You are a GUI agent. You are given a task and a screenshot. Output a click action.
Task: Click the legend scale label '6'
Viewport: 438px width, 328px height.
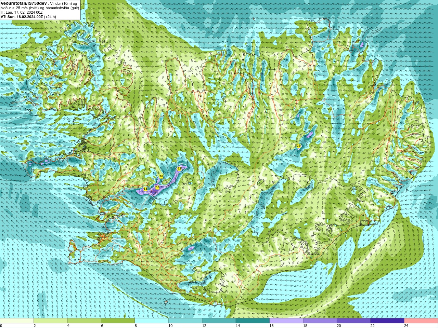tap(102, 326)
